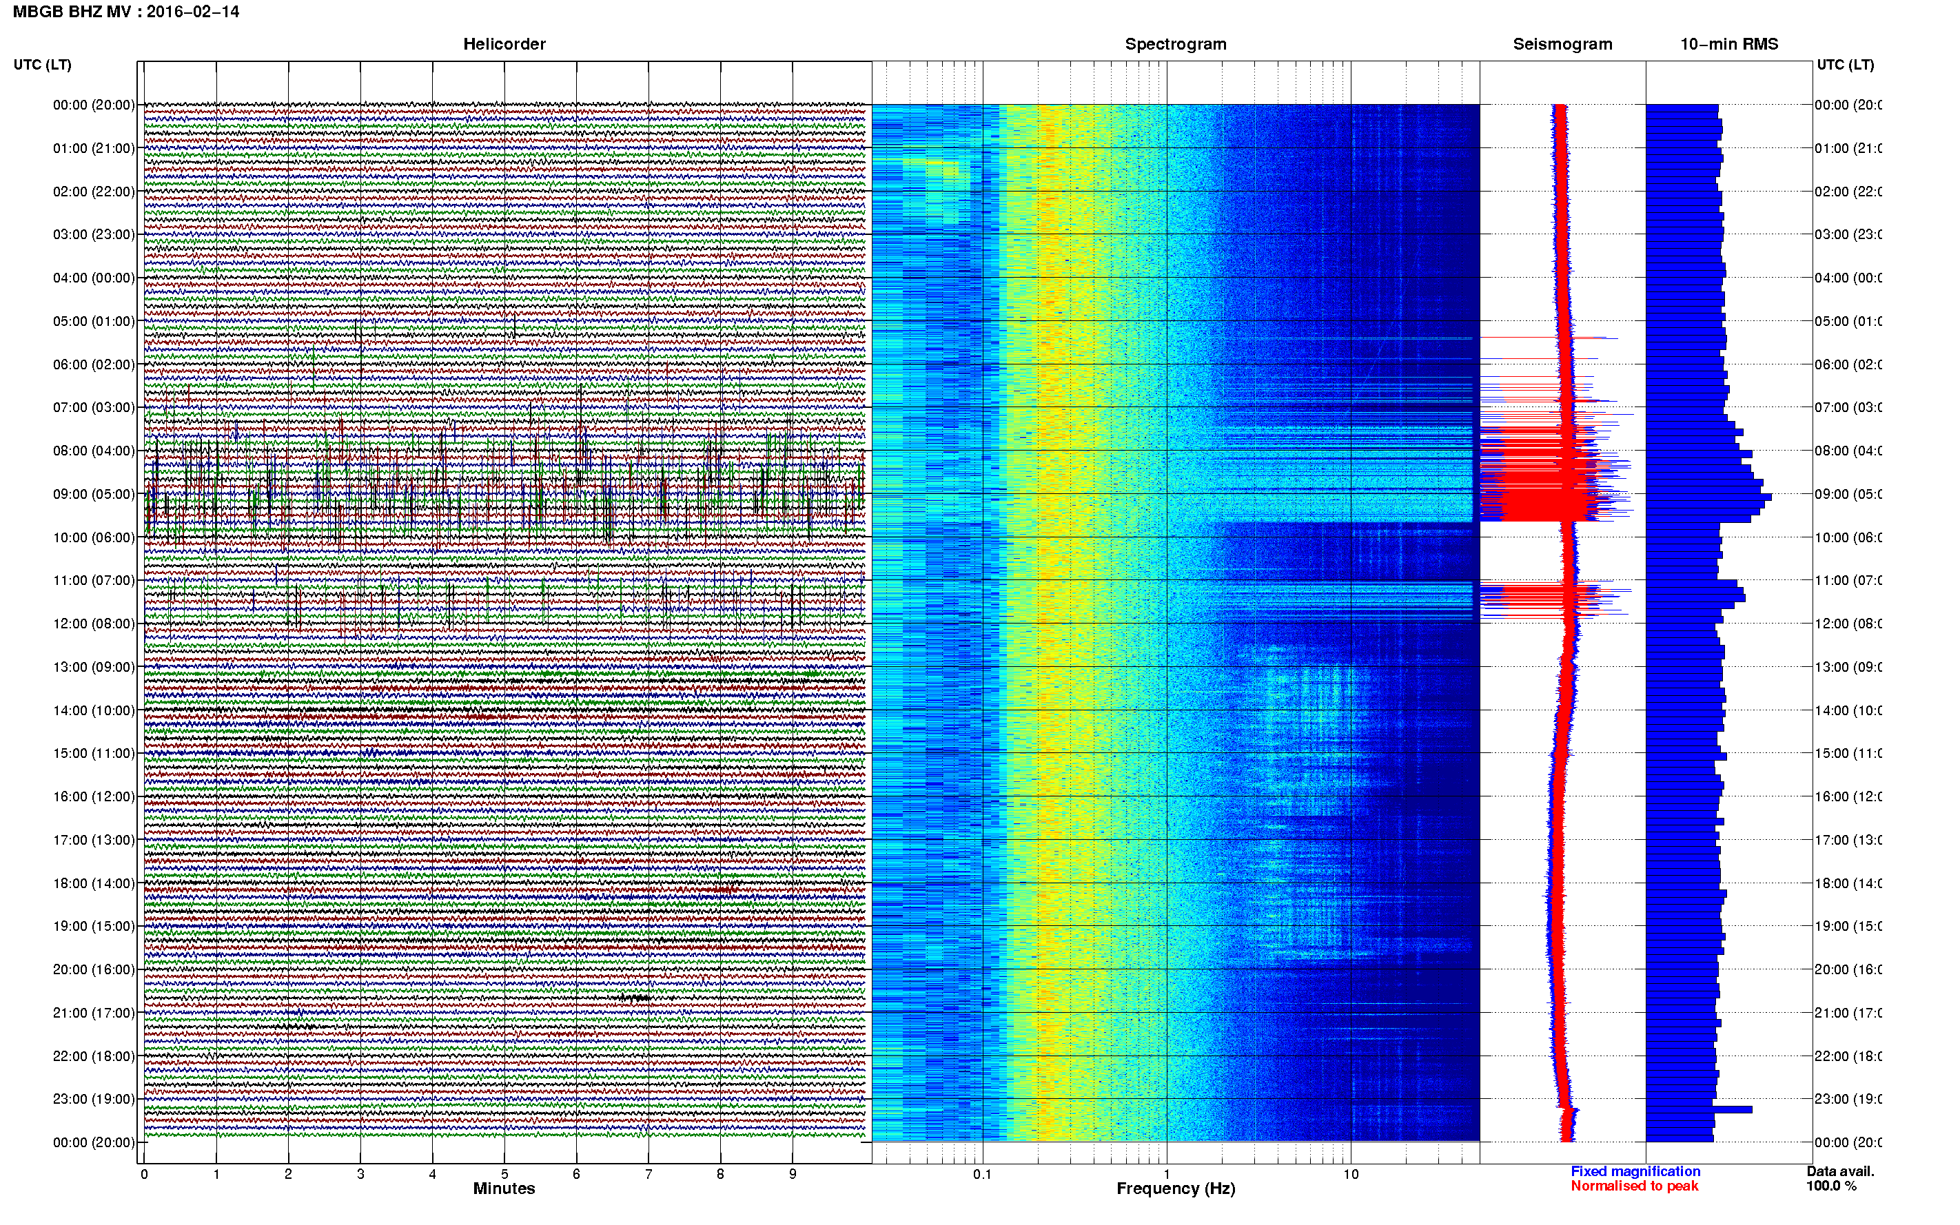Click the left '20:00 (16:00)' time label

click(x=94, y=970)
